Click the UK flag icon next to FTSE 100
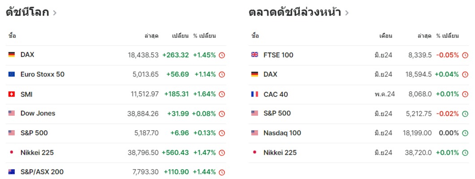Viewport: 475px width, 179px height. 255,55
